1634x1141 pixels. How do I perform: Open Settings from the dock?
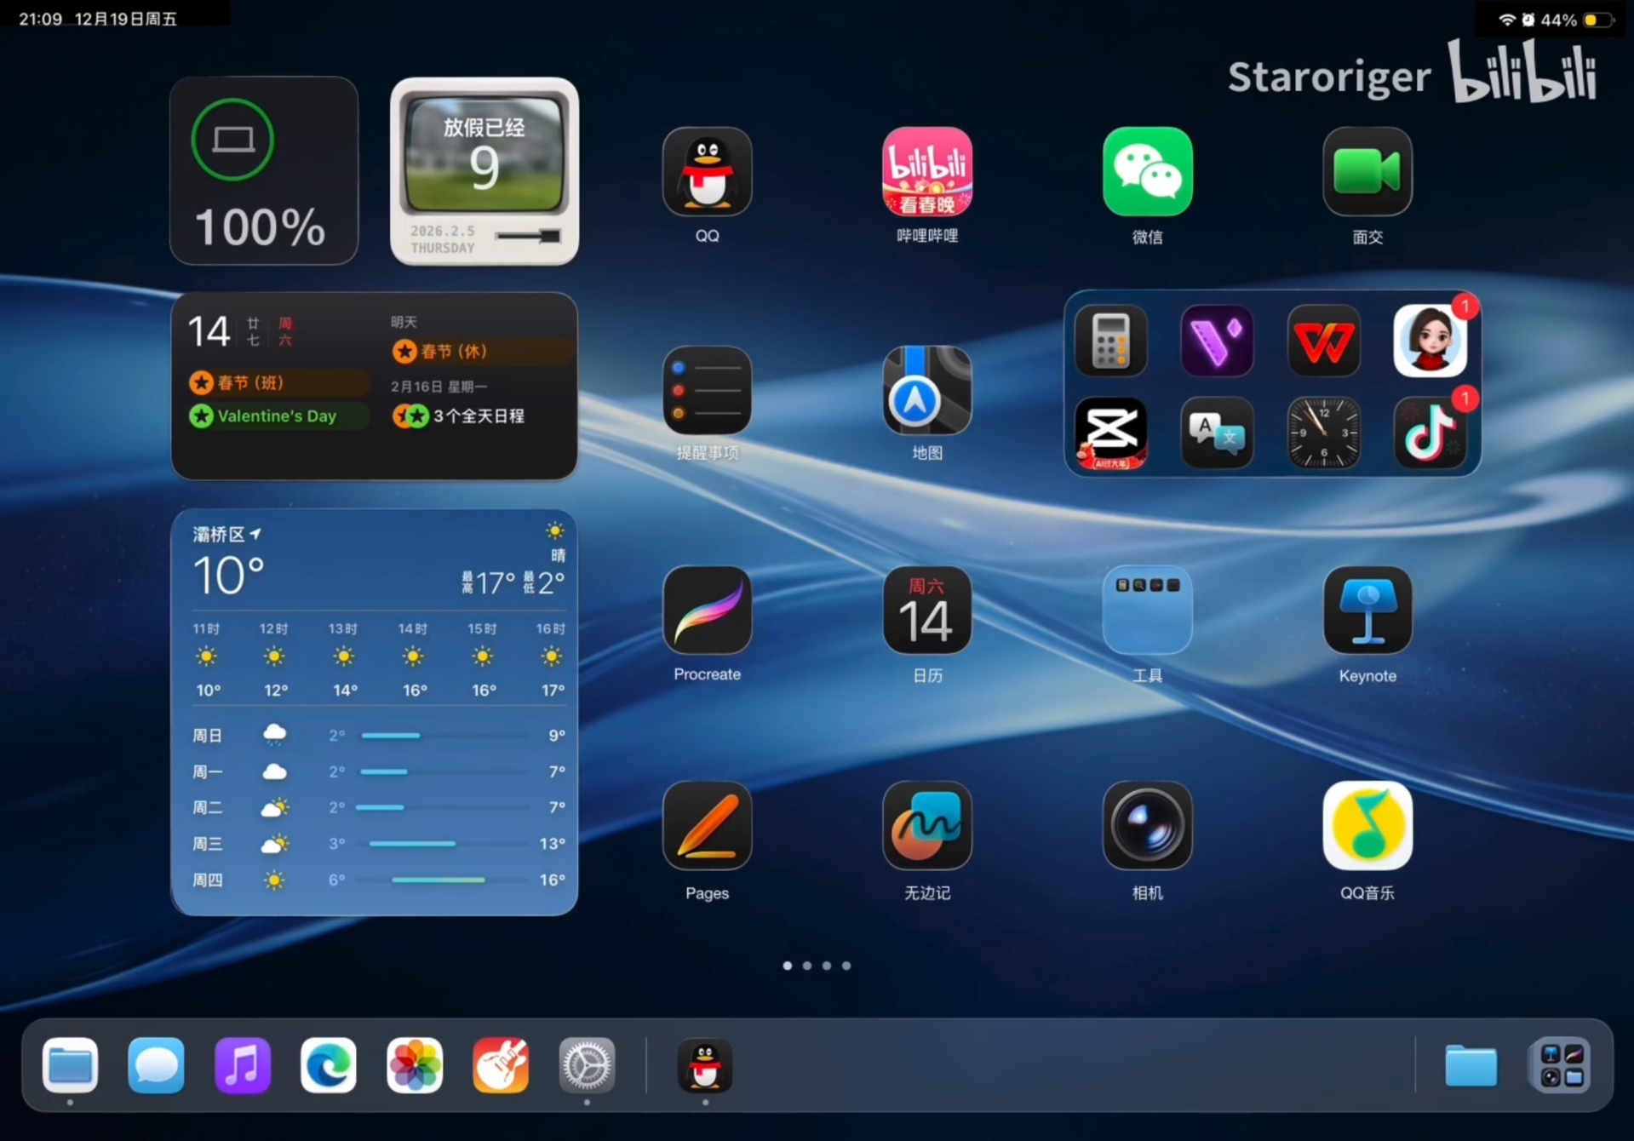[587, 1065]
